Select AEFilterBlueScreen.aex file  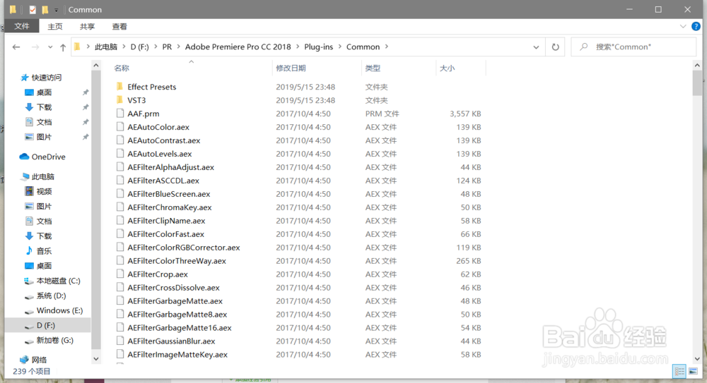pyautogui.click(x=169, y=194)
